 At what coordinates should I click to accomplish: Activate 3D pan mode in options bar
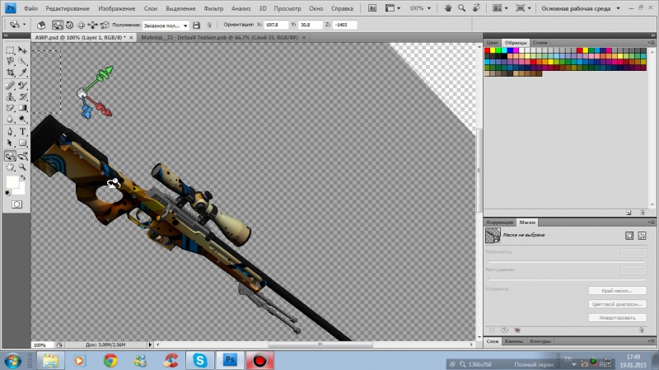(x=81, y=26)
